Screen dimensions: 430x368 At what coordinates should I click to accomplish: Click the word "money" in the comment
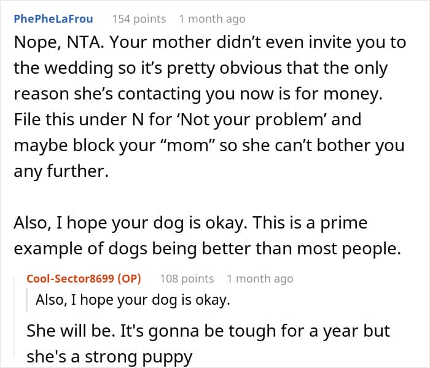coord(377,94)
